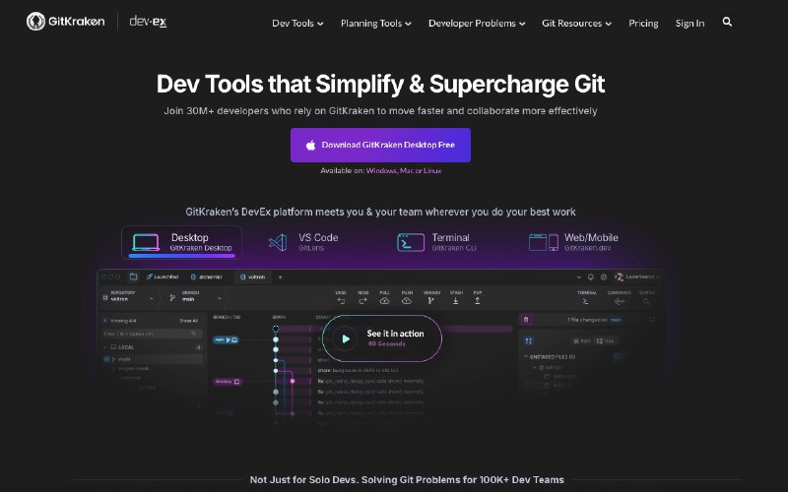Select the main branch label in graph
The width and height of the screenshot is (788, 492).
coord(226,339)
